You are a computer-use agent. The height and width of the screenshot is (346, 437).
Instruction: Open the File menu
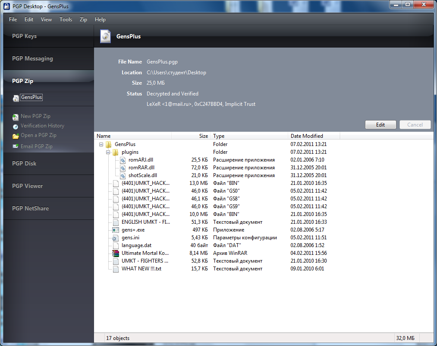tap(13, 19)
